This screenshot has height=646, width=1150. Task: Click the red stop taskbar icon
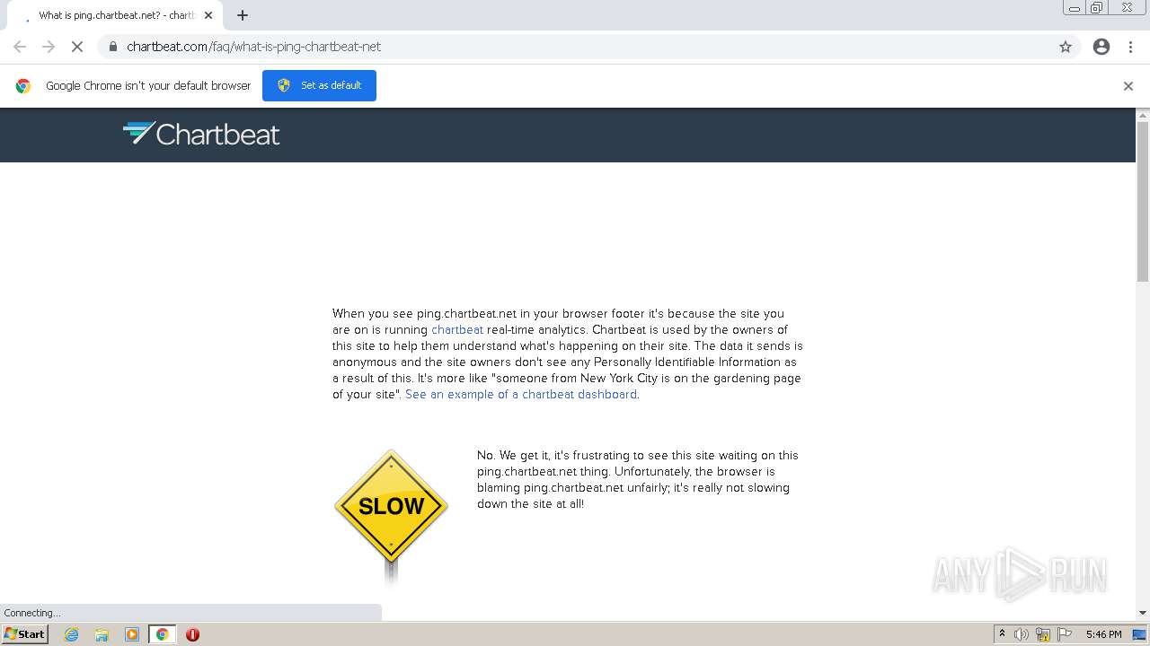click(192, 634)
